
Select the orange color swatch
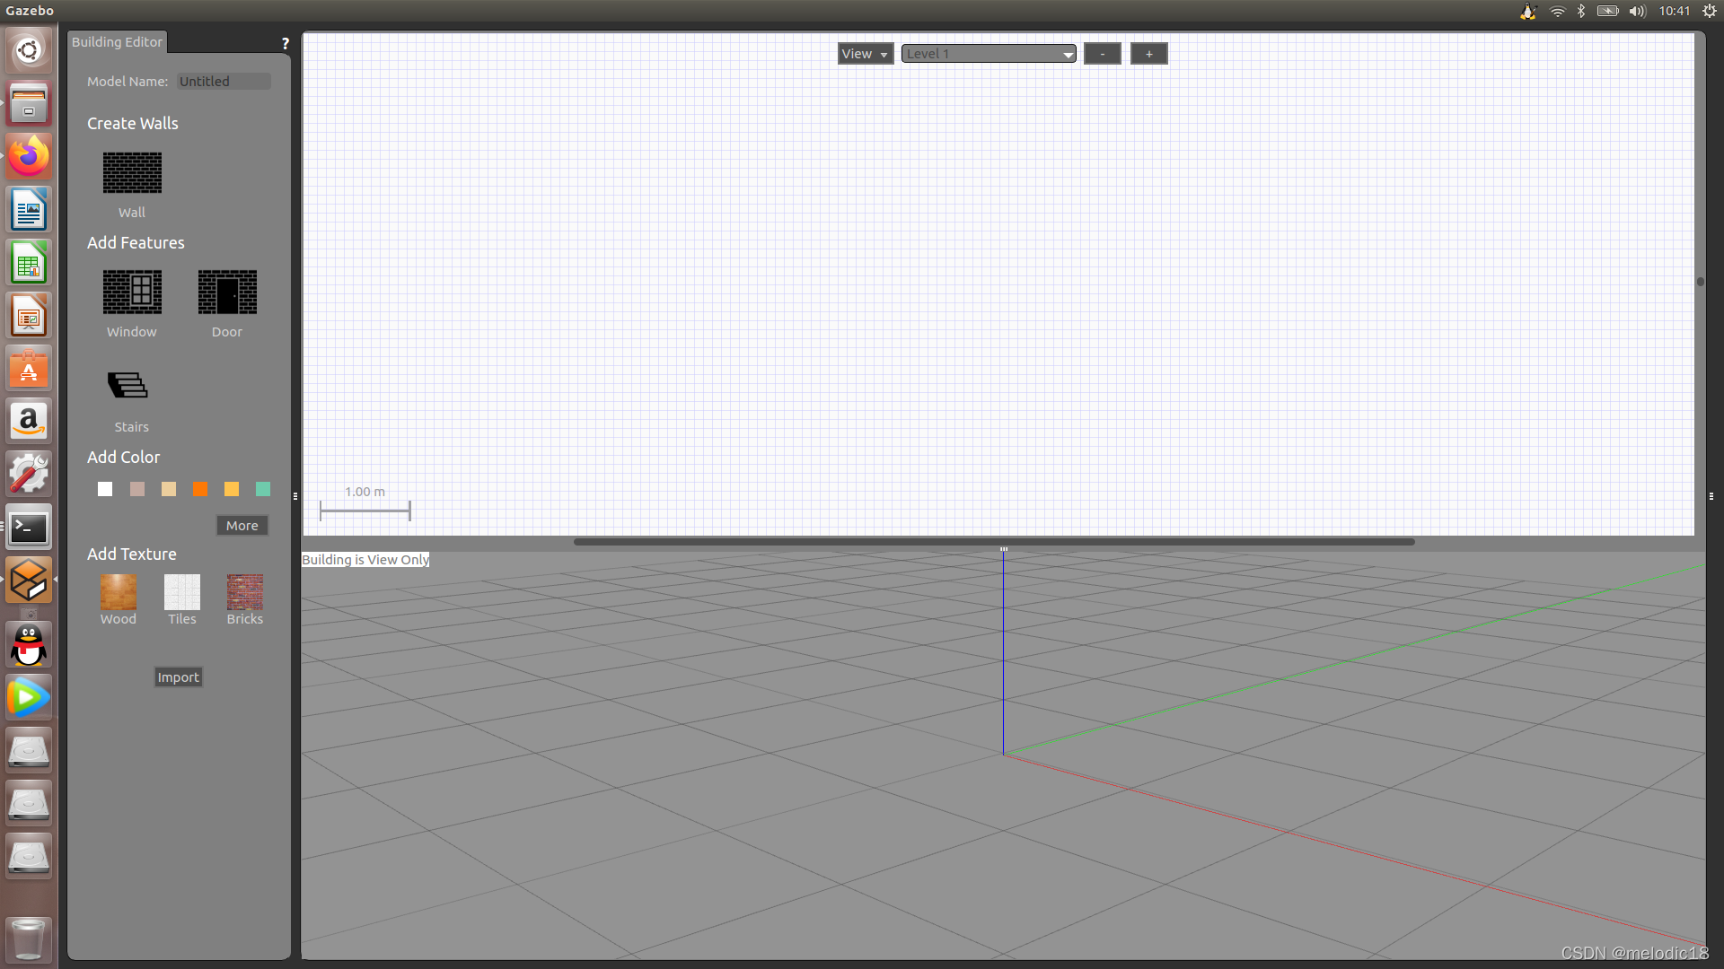point(199,489)
